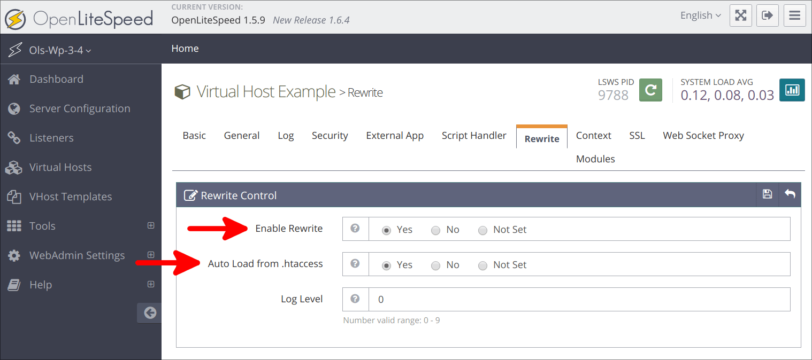Click the Tools grid icon

(x=14, y=226)
